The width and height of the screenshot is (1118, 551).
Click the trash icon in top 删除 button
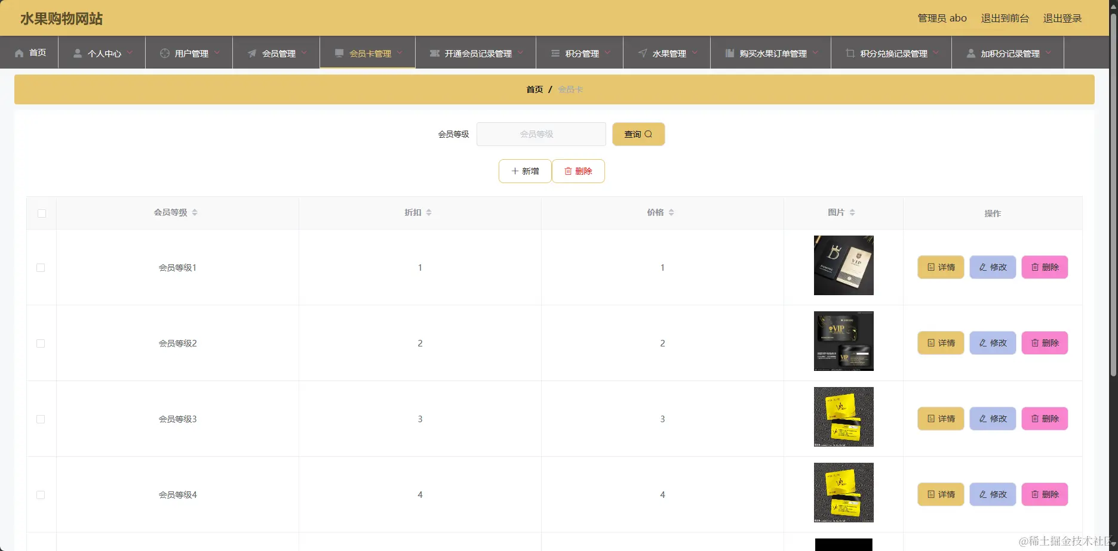[x=568, y=171]
